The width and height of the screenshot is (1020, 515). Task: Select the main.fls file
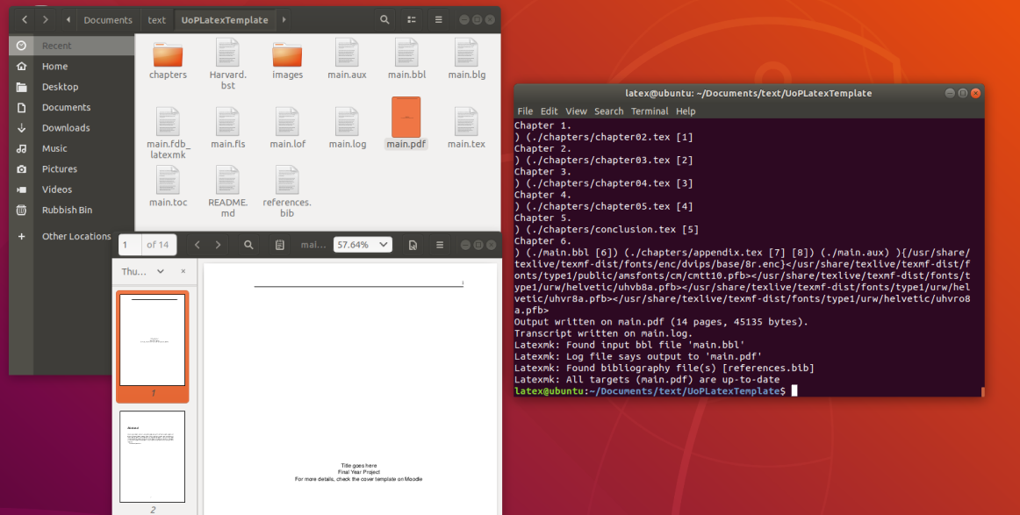coord(227,128)
